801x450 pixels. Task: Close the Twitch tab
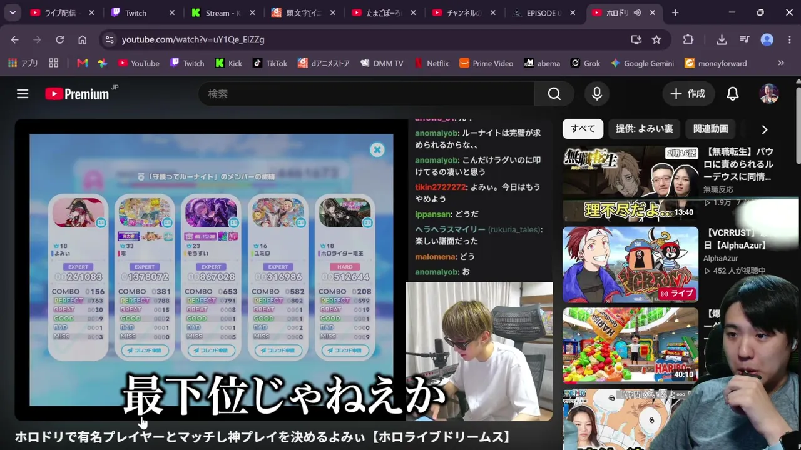coord(172,12)
